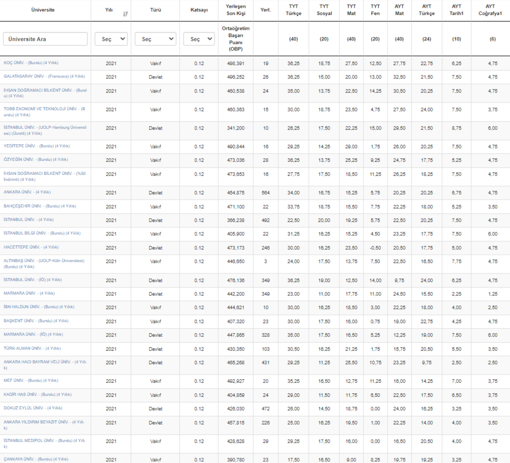Click the TYT Türkçe column header
This screenshot has height=463, width=510.
point(294,10)
